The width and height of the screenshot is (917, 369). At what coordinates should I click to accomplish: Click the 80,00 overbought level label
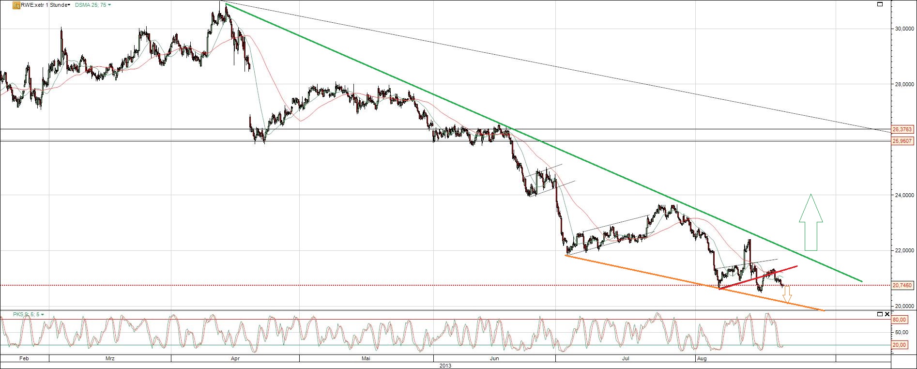pos(900,320)
